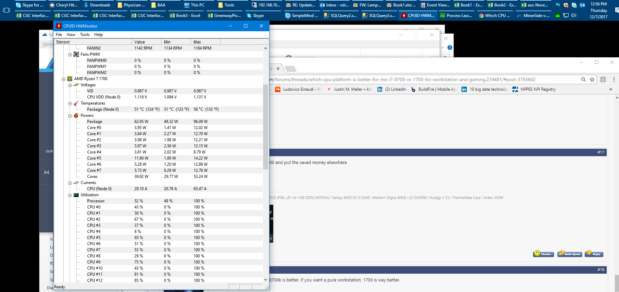Collapse the Voltages node
Image resolution: width=619 pixels, height=292 pixels.
pos(70,85)
